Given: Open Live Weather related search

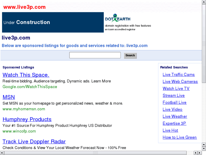Looking at the screenshot, I should pos(175,116).
